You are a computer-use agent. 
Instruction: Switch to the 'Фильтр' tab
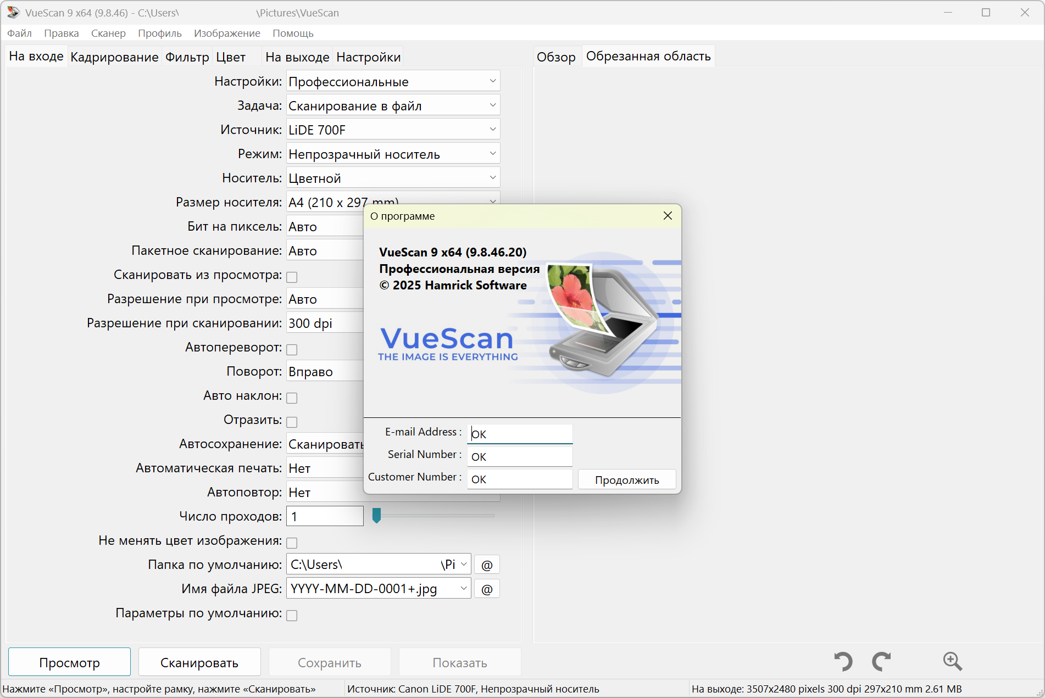coord(187,57)
